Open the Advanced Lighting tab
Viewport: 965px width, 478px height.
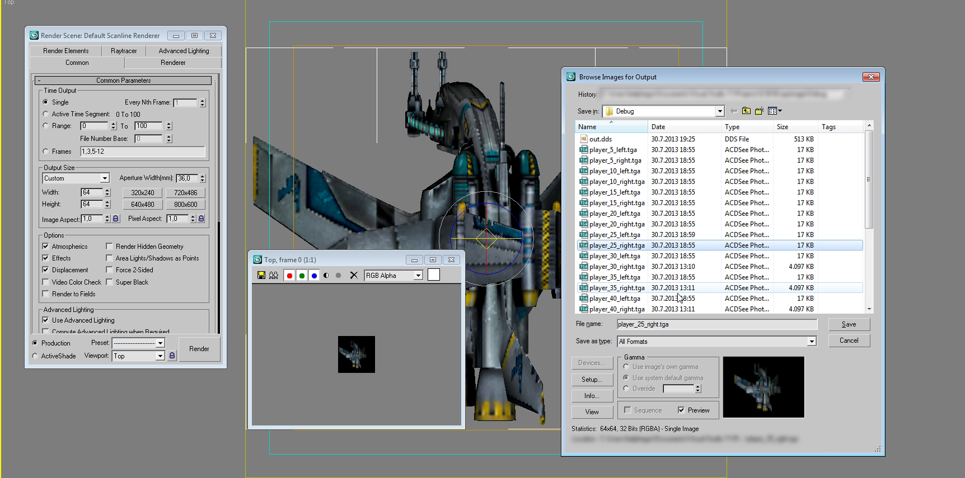[184, 51]
